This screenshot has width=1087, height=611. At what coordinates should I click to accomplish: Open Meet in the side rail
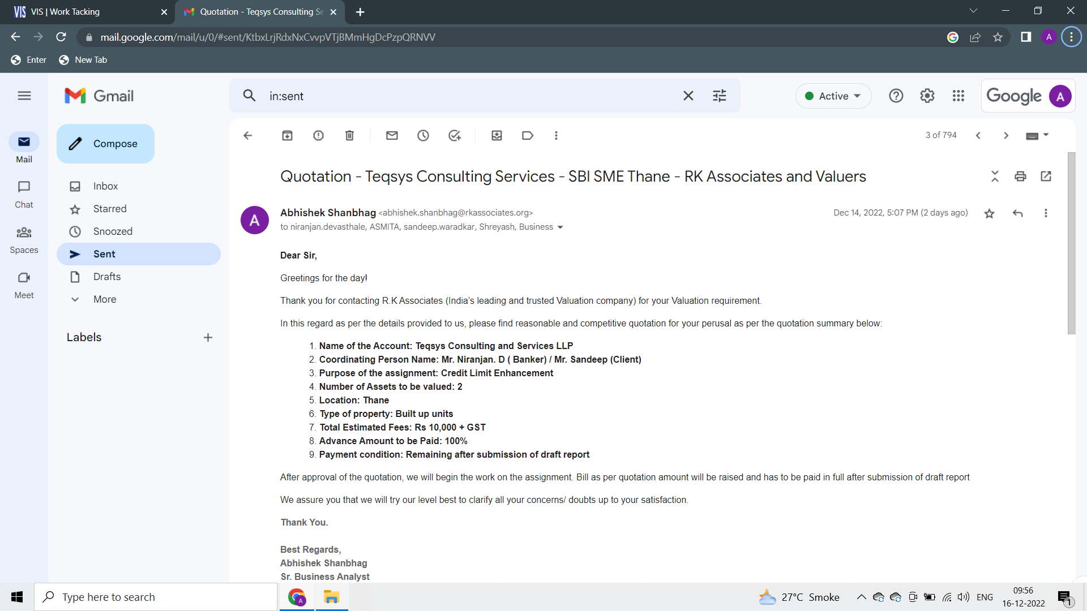tap(24, 285)
